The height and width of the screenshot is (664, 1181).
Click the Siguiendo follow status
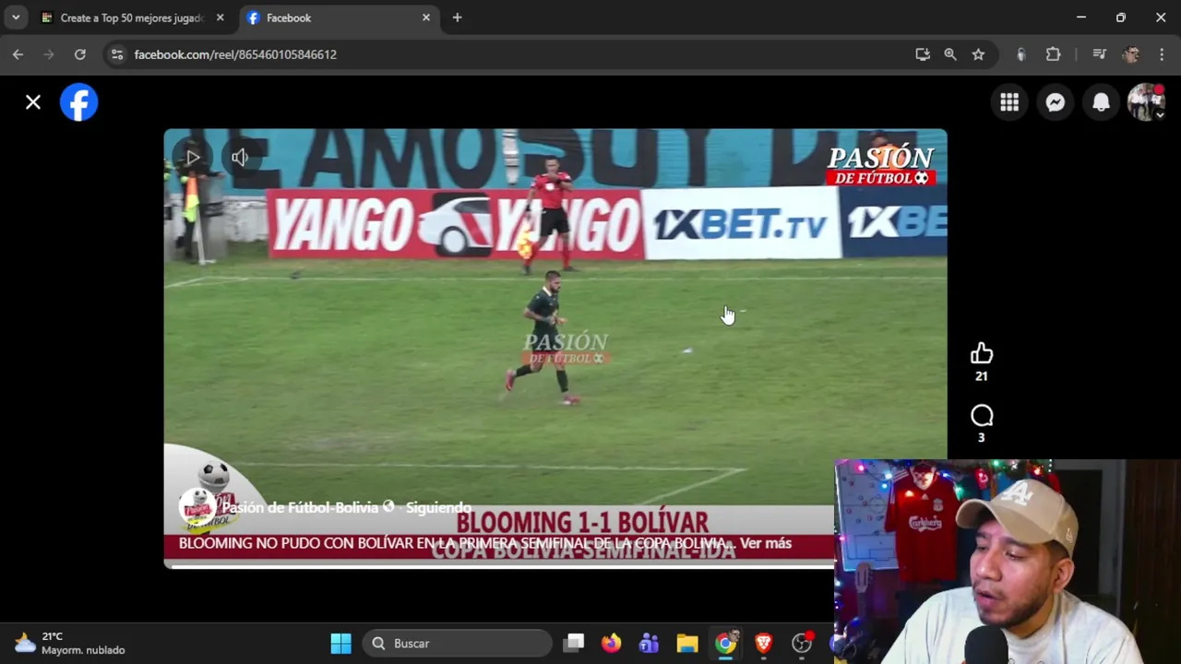pyautogui.click(x=438, y=507)
